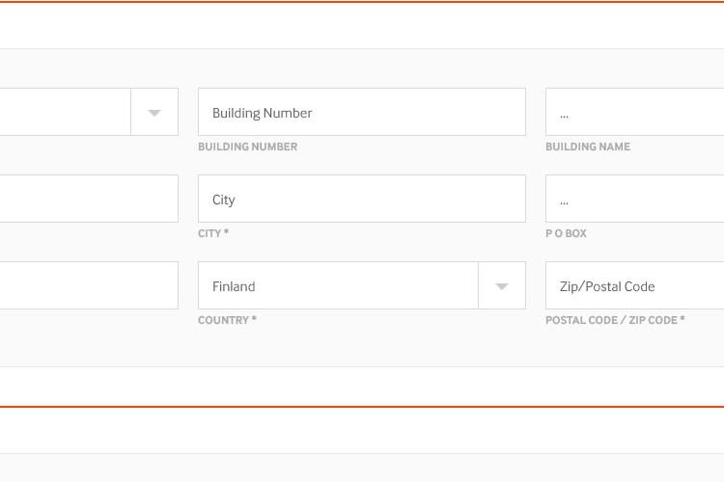
Task: Focus the City text field
Action: [362, 200]
